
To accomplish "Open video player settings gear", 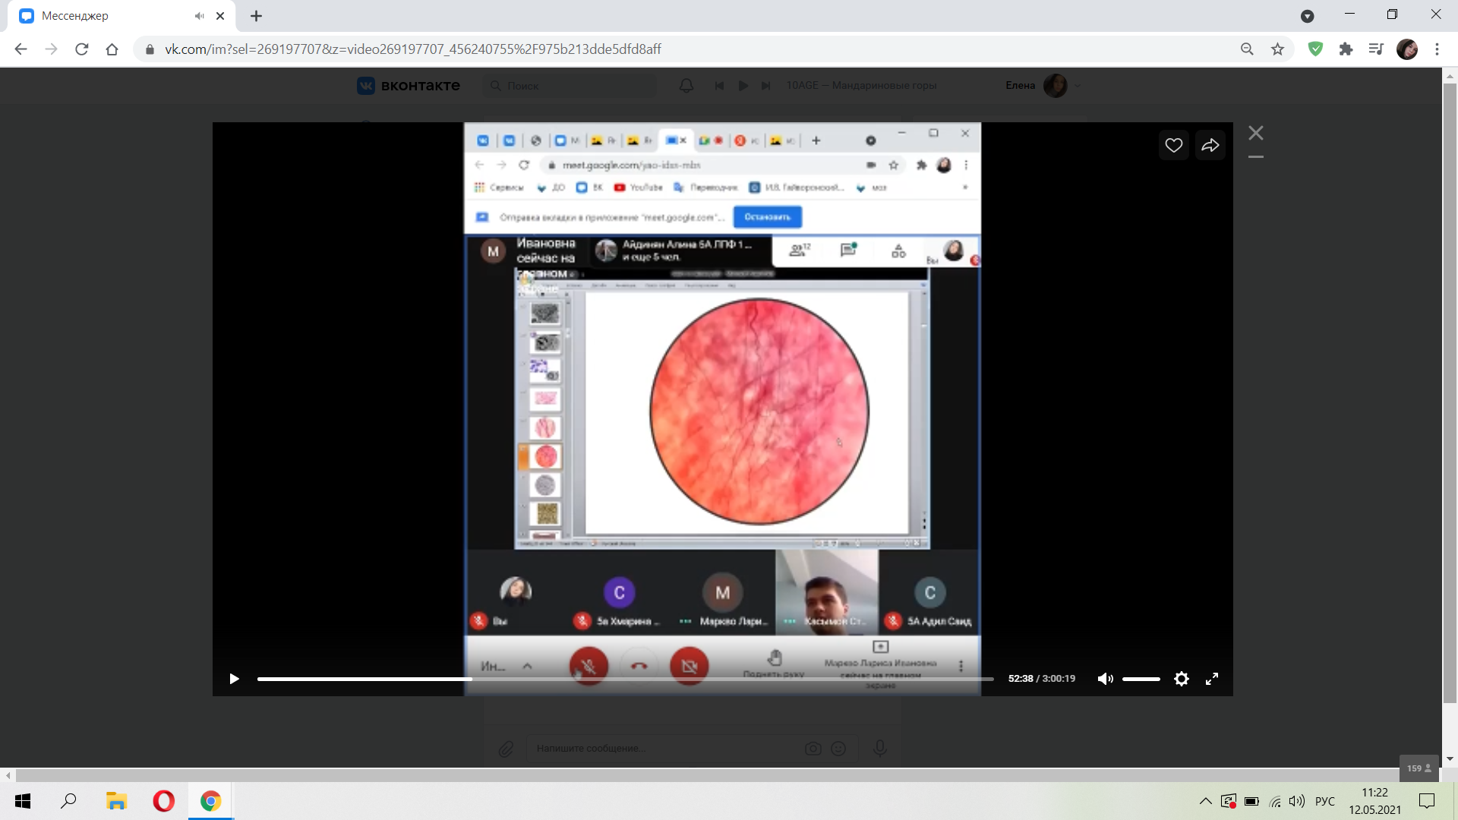I will click(x=1181, y=679).
